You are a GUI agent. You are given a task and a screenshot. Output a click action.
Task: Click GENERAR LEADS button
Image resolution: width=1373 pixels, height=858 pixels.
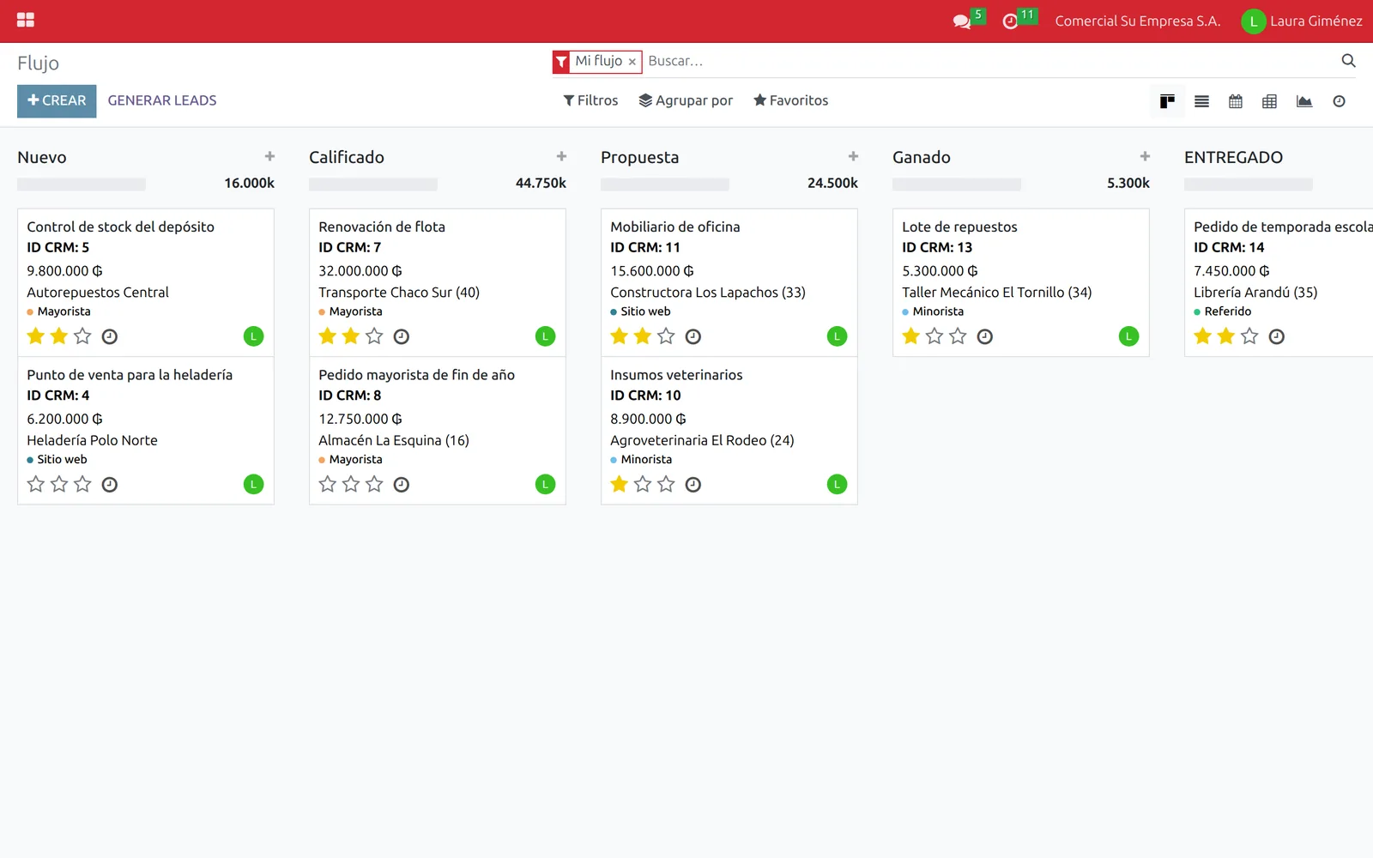pyautogui.click(x=162, y=101)
